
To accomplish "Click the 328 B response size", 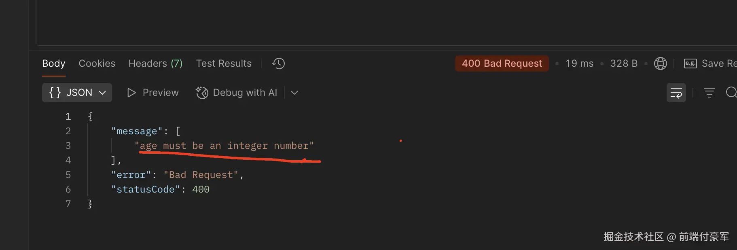I will click(623, 64).
